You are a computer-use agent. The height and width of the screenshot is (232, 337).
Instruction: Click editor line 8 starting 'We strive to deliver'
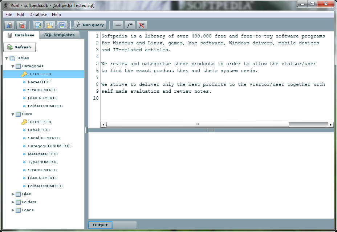[x=213, y=84]
